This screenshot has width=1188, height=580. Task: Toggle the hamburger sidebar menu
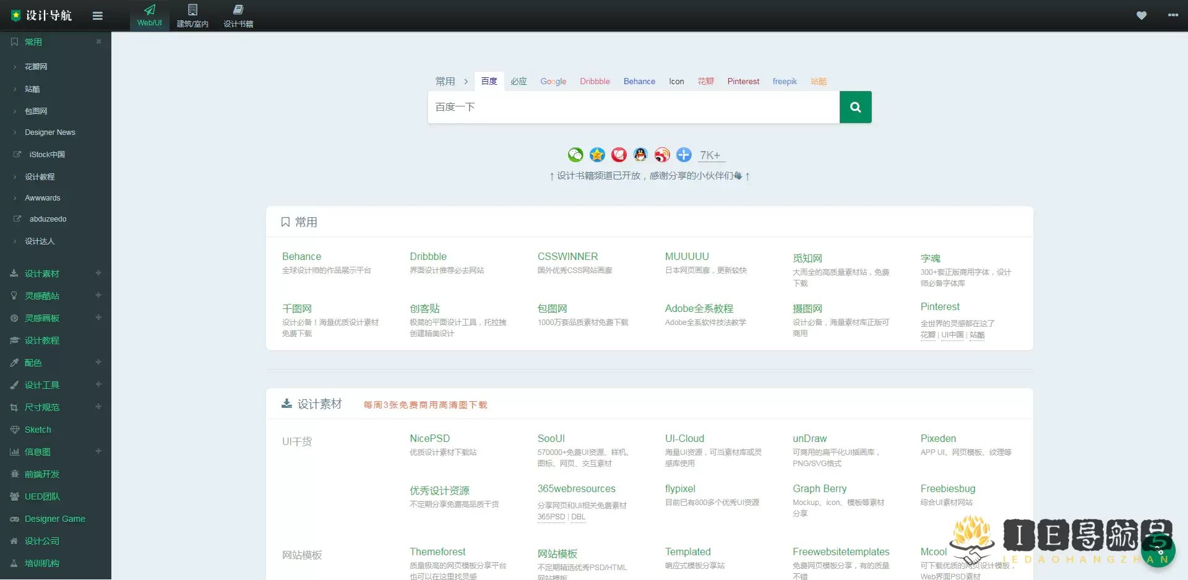click(97, 16)
